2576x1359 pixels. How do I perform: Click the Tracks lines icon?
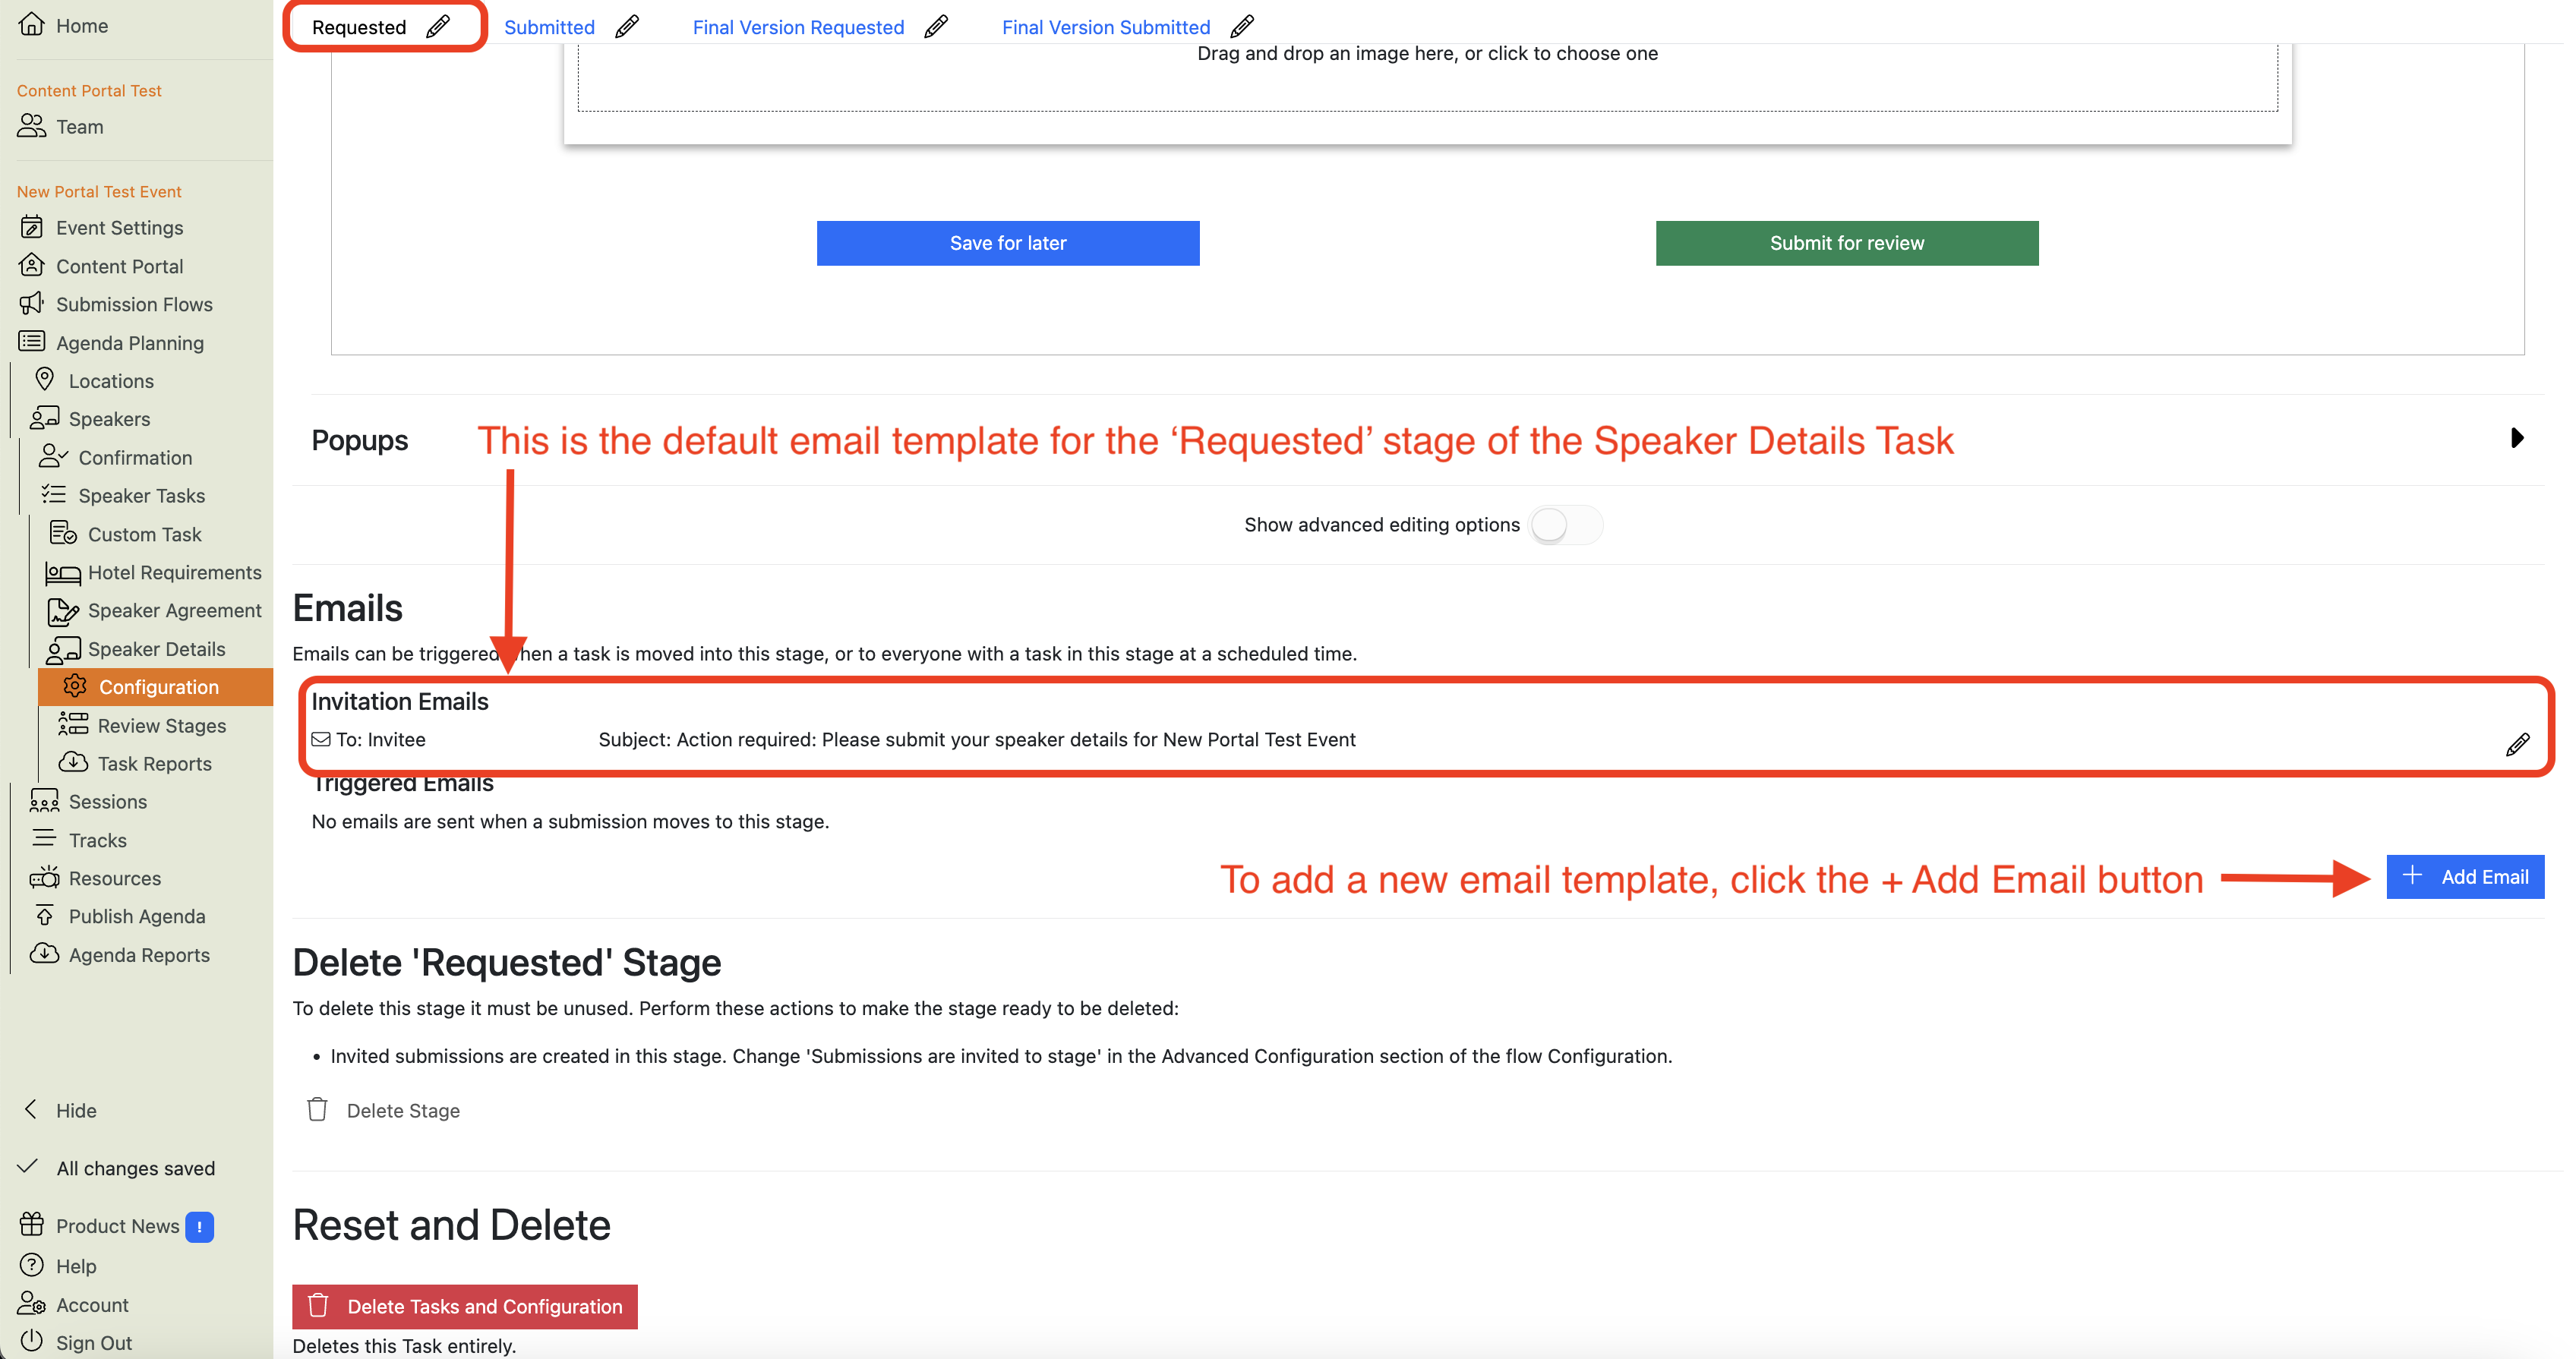(x=44, y=839)
